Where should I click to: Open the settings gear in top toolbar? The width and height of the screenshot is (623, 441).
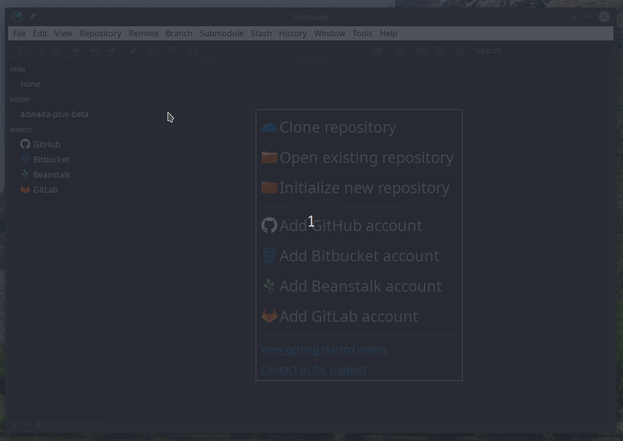(378, 50)
